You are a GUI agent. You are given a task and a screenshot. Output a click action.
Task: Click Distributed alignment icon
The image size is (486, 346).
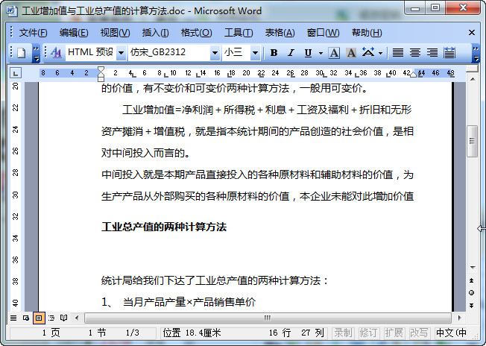[449, 53]
